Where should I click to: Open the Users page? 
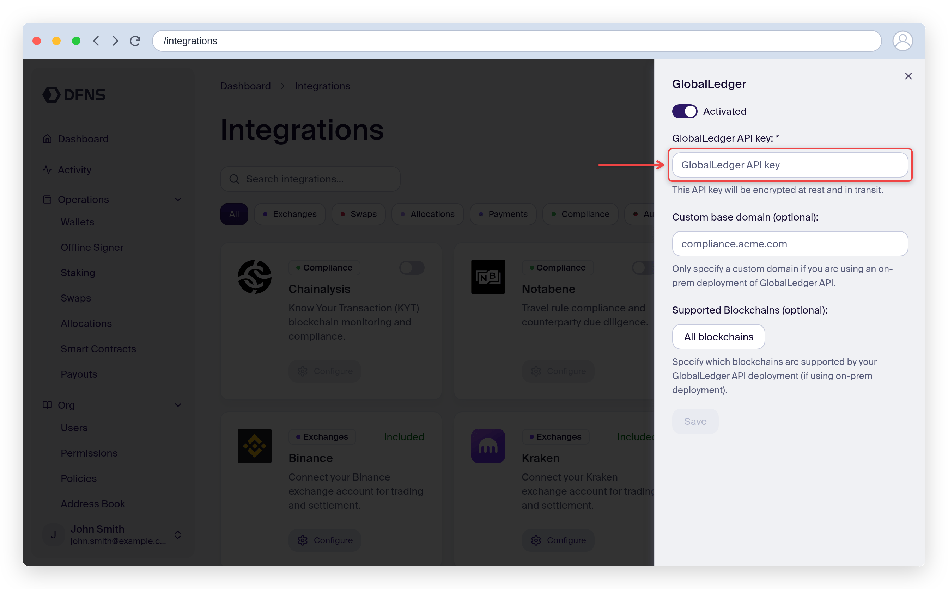coord(74,428)
